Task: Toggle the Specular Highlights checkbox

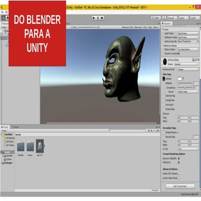Action: [179, 159]
